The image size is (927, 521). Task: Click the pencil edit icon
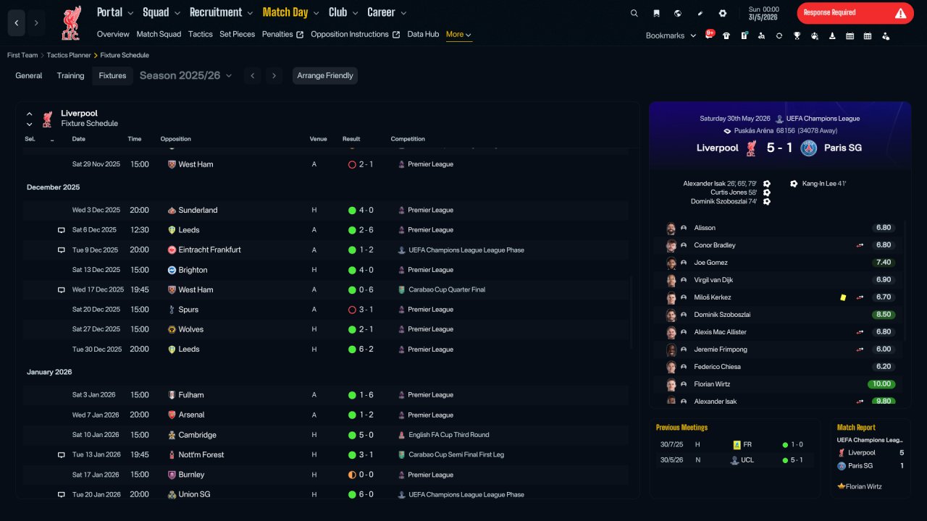coord(700,13)
